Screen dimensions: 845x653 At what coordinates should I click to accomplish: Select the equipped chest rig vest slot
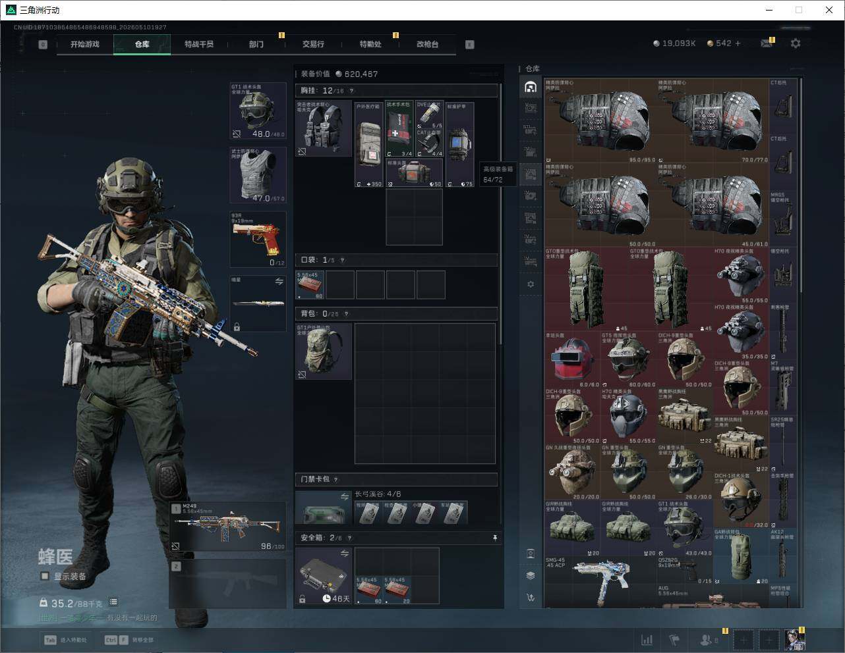pos(324,128)
